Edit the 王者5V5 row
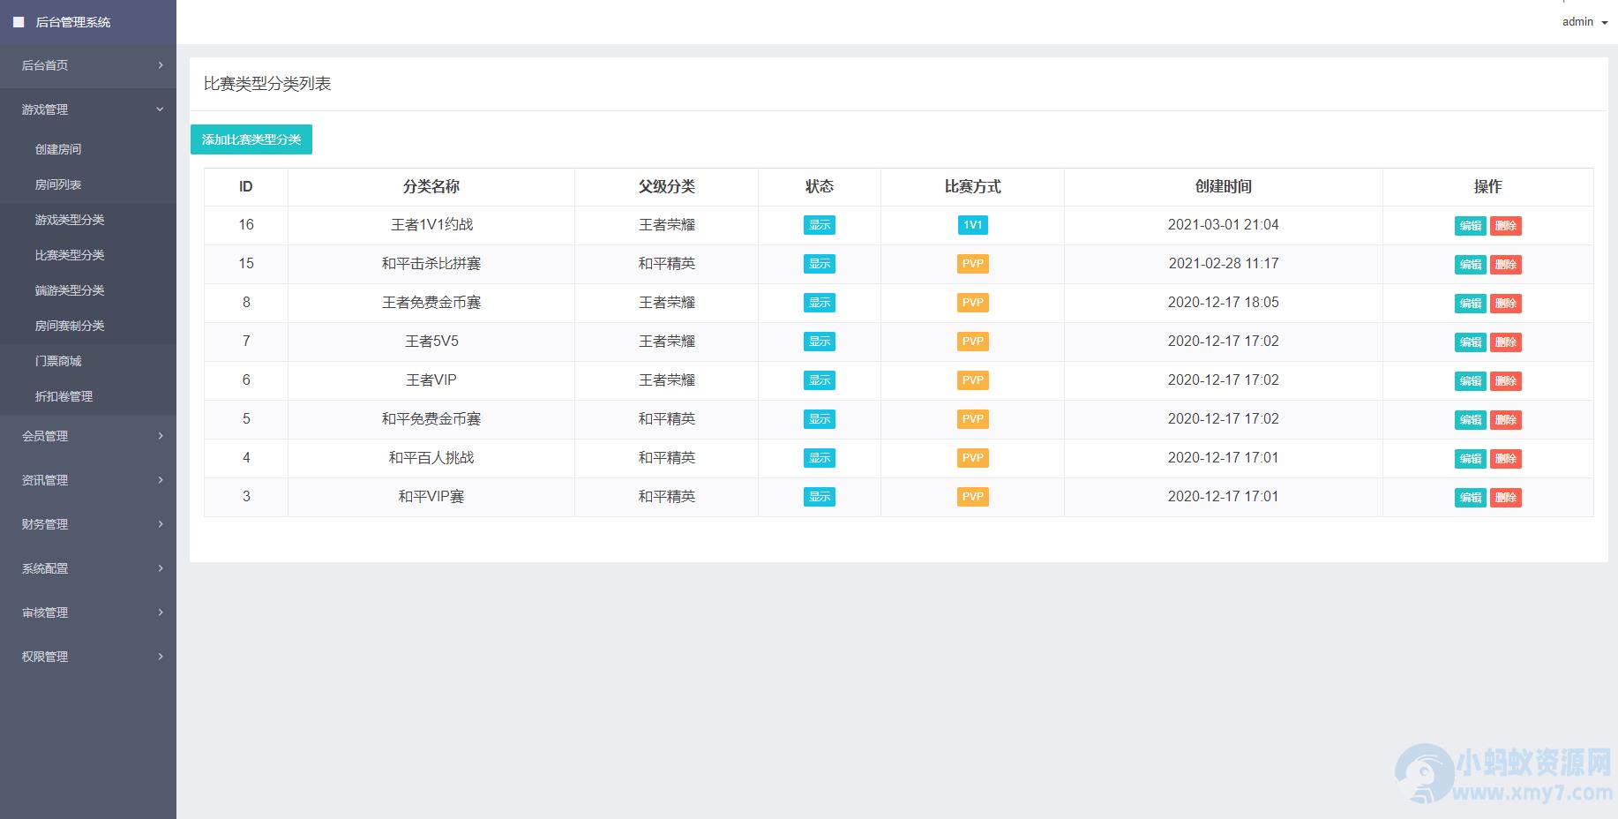 (x=1471, y=342)
